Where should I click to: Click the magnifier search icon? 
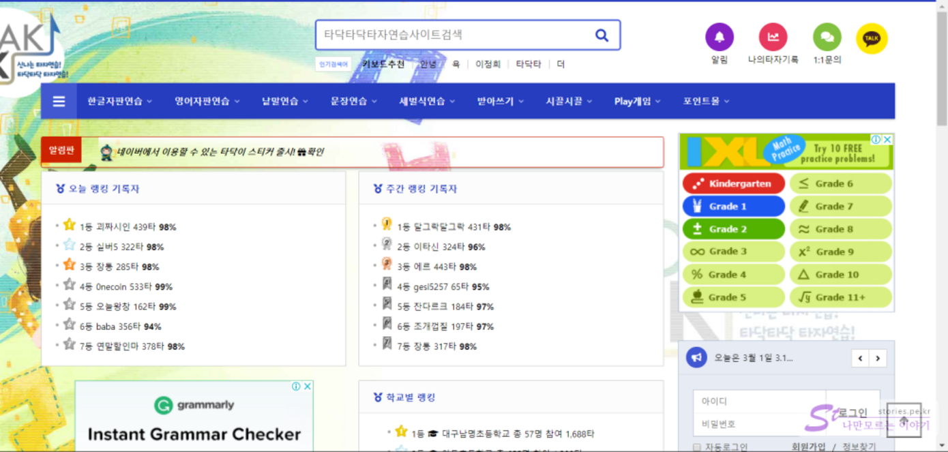pos(602,35)
